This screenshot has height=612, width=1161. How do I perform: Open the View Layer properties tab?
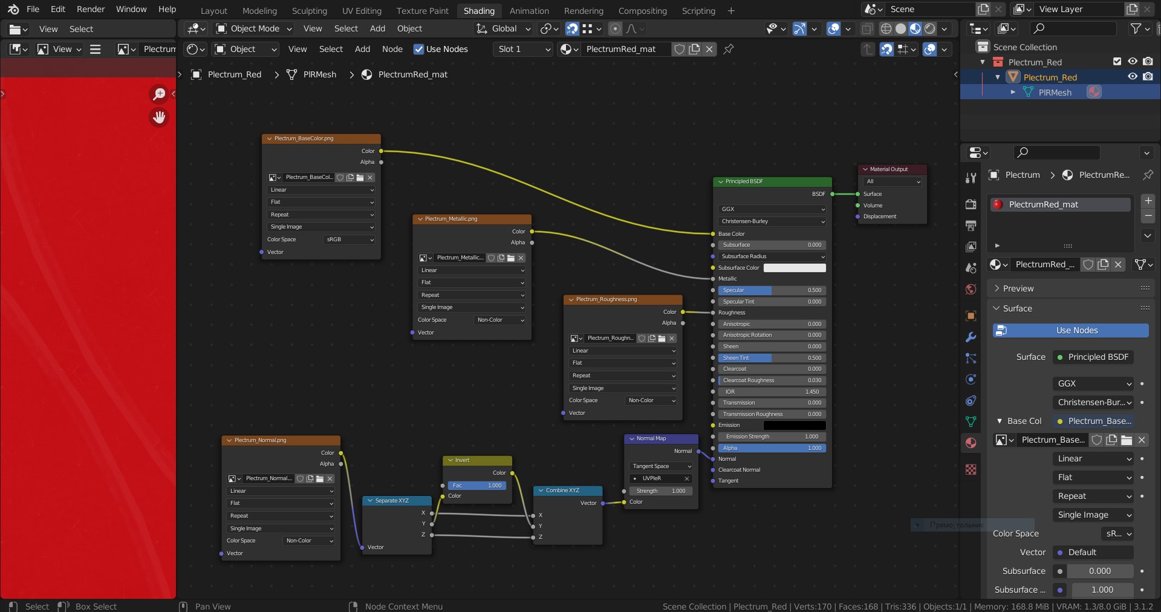[971, 247]
